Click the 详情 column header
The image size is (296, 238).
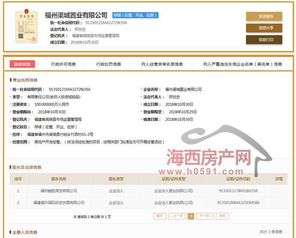(279, 179)
